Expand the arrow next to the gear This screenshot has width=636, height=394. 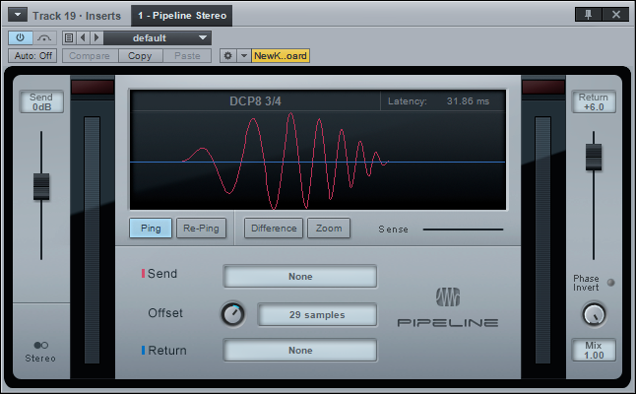coord(244,55)
